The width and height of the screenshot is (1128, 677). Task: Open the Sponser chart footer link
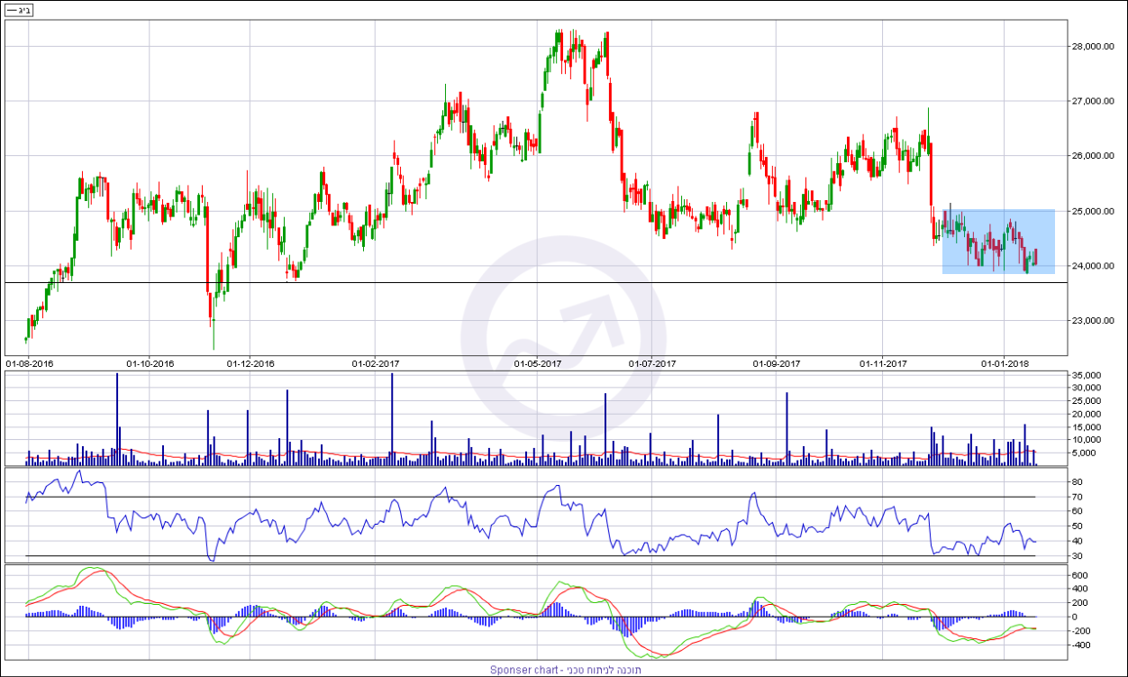[x=566, y=670]
